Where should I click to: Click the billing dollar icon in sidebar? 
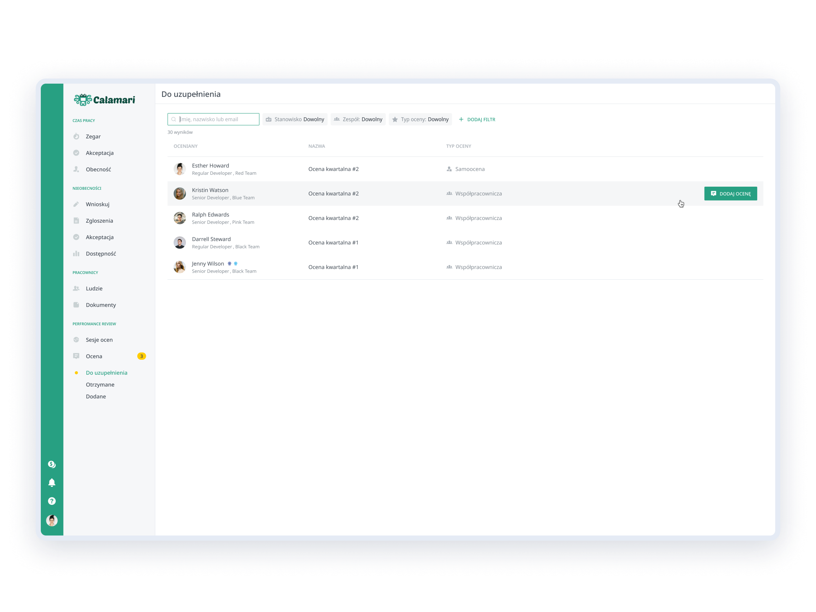pyautogui.click(x=52, y=464)
